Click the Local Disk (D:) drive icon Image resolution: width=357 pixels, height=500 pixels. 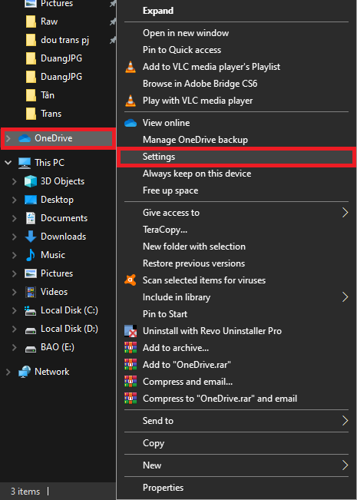click(x=31, y=330)
